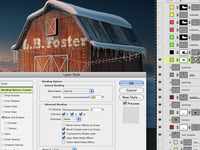Image resolution: width=200 pixels, height=150 pixels.
Task: Show the small yell... layer
Action: pos(160,15)
